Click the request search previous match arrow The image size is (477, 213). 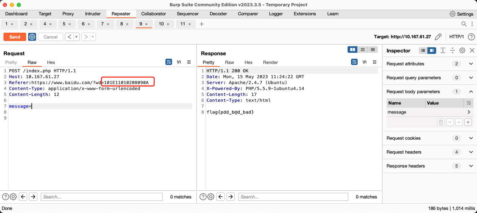(23, 197)
